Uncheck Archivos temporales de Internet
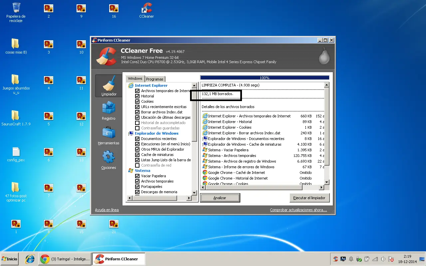The width and height of the screenshot is (426, 266). pyautogui.click(x=137, y=91)
